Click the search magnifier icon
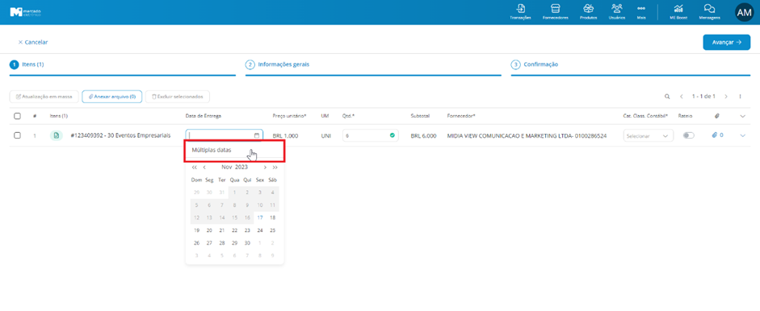The image size is (760, 311). 667,97
